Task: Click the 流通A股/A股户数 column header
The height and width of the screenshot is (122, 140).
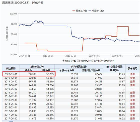Action: coord(91,70)
